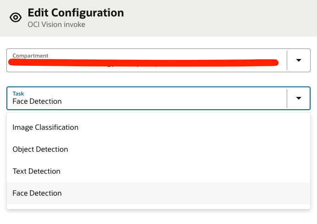This screenshot has height=224, width=317.
Task: Click the Edit Configuration heading
Action: point(76,13)
